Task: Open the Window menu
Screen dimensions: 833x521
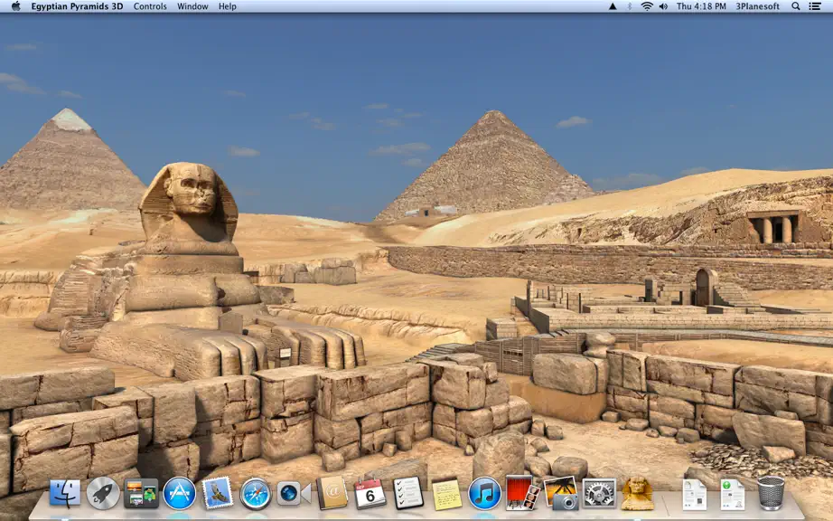Action: click(192, 6)
